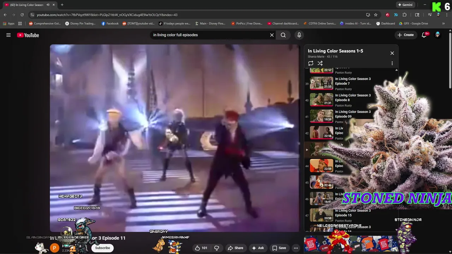Open the Create menu
Image resolution: width=452 pixels, height=254 pixels.
tap(405, 35)
